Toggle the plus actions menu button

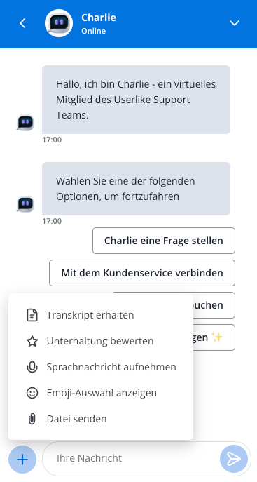click(22, 460)
